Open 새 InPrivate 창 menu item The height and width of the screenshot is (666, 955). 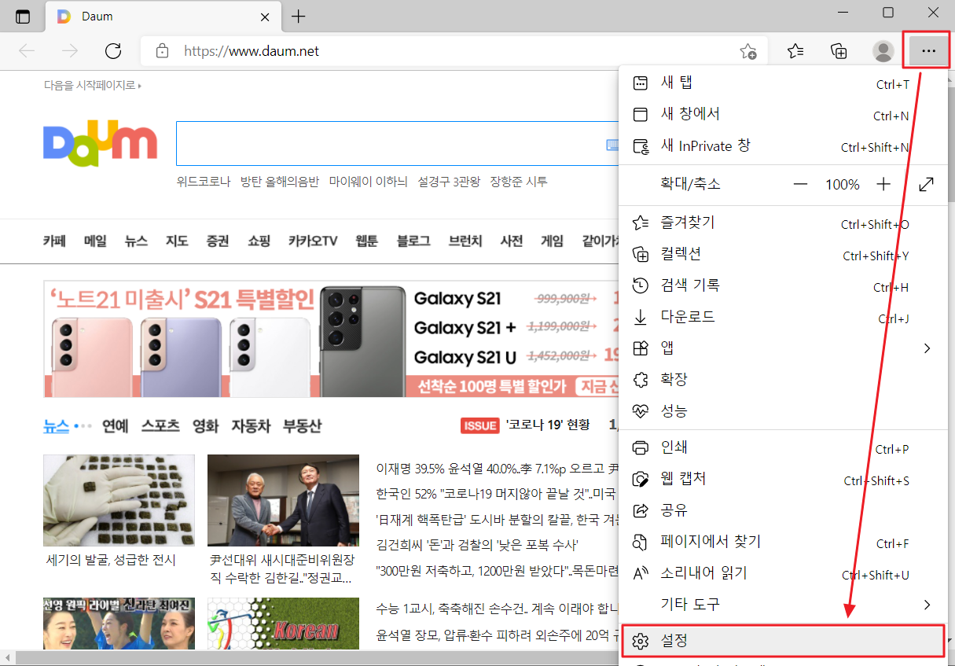point(782,146)
